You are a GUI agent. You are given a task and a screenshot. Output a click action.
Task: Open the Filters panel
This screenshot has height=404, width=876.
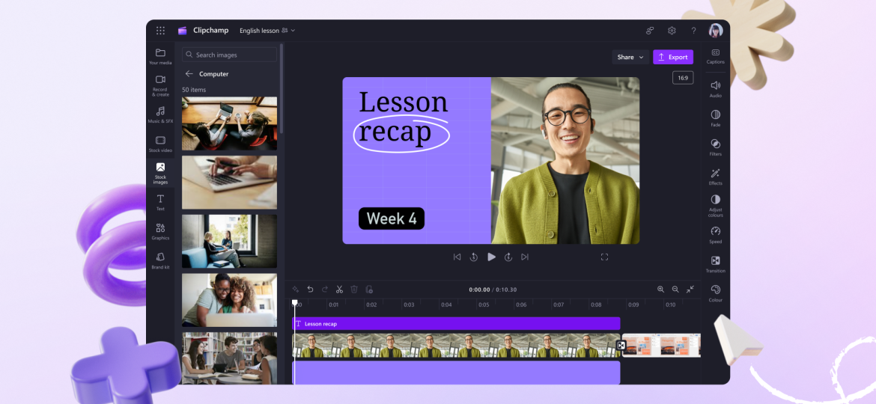(x=715, y=147)
